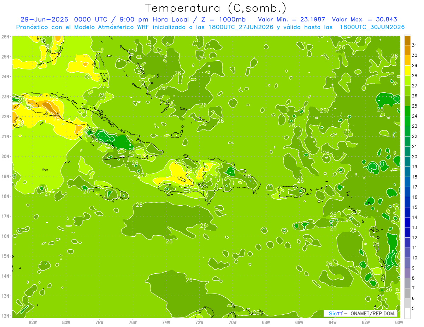
Task: Click the "20N" latitude axis label
Action: tap(5, 156)
